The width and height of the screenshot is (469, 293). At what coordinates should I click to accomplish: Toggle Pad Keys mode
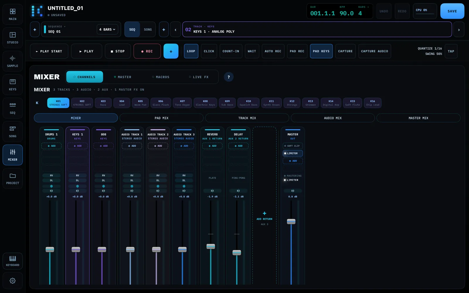click(x=321, y=51)
